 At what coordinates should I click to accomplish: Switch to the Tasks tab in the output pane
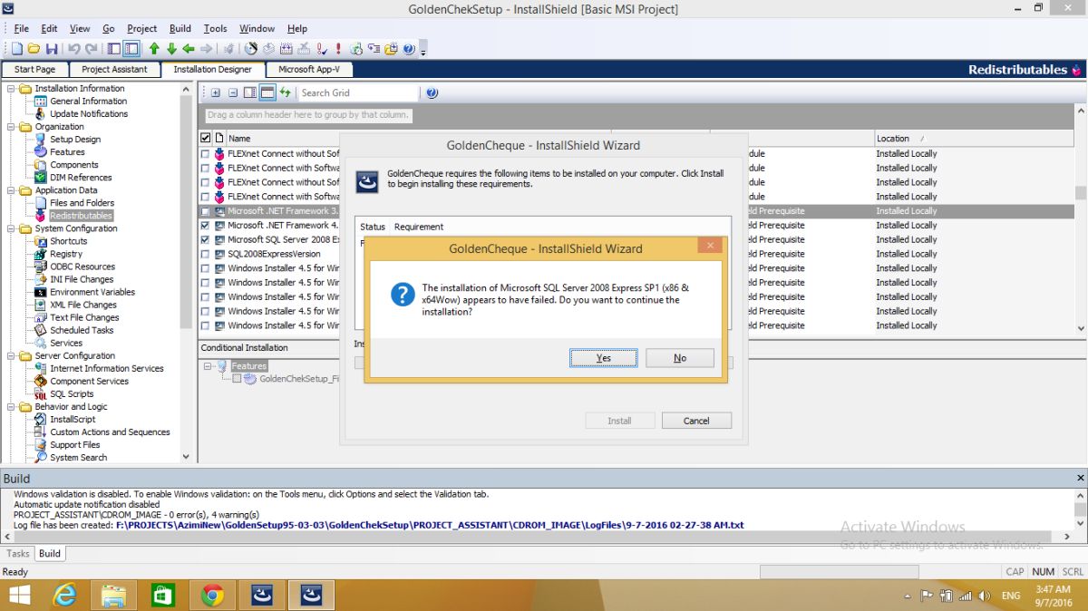[x=18, y=554]
